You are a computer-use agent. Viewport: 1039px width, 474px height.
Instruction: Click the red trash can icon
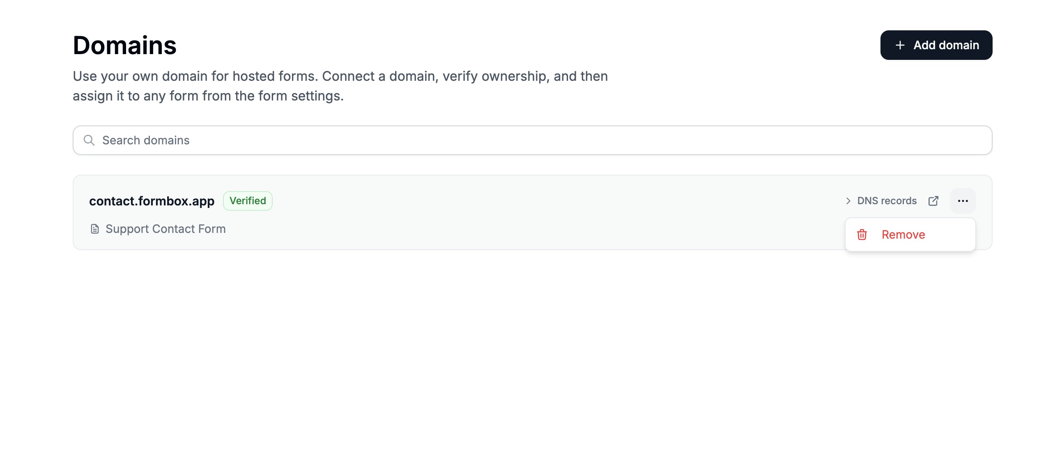coord(862,235)
